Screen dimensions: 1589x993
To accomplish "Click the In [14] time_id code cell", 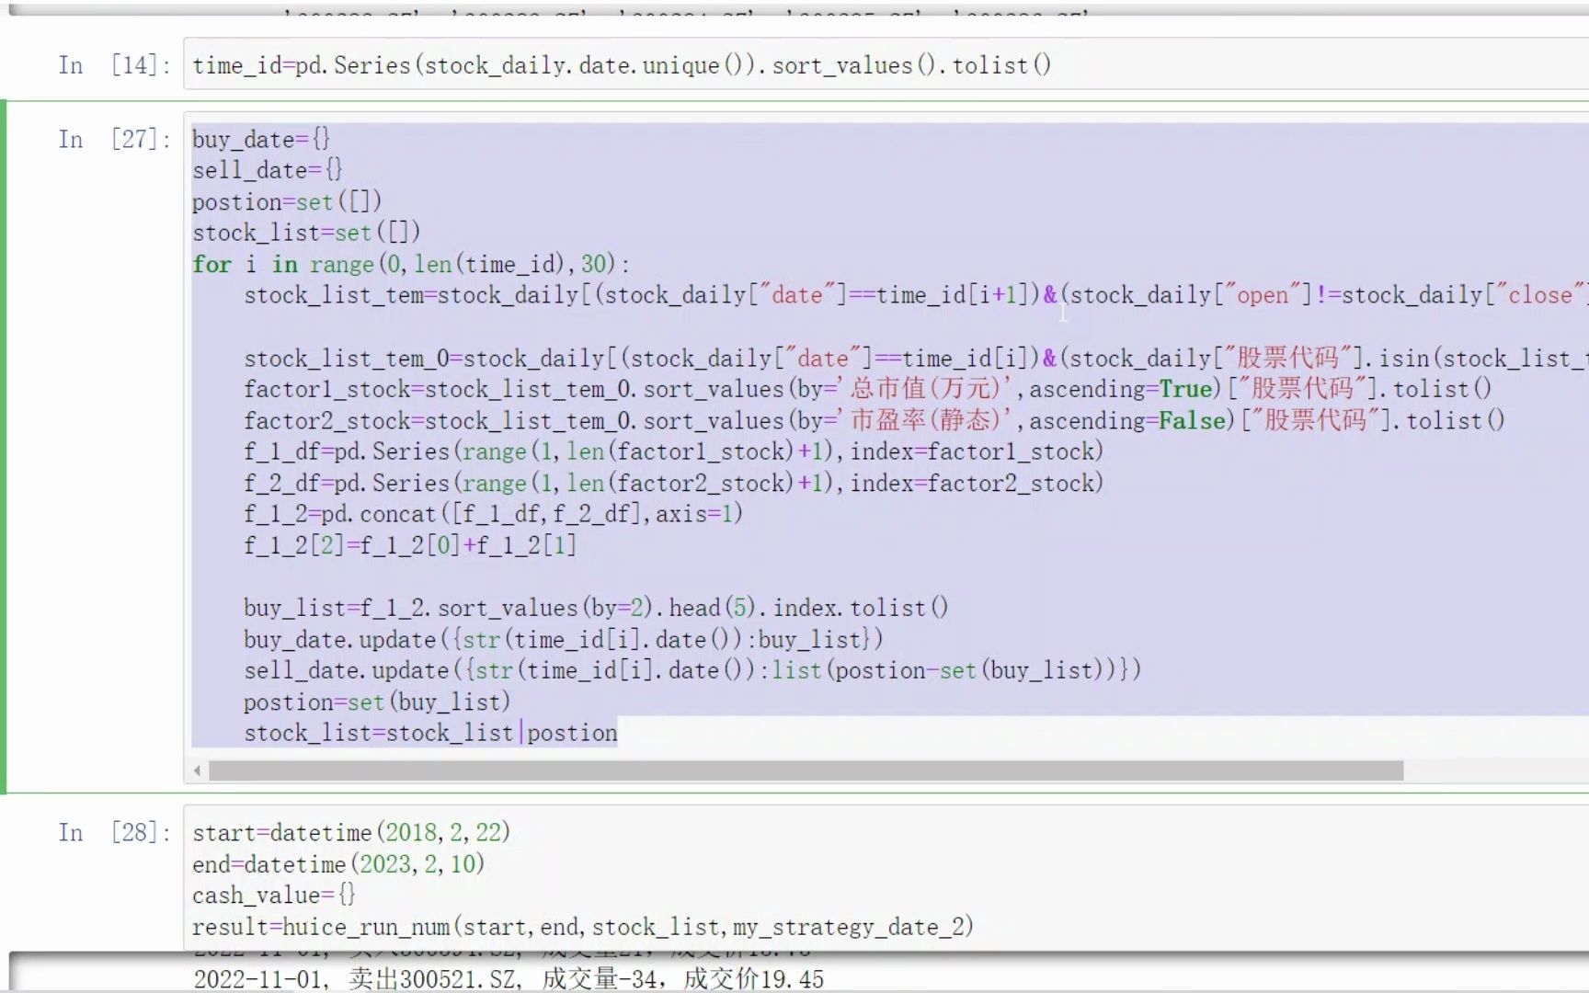I will point(886,64).
